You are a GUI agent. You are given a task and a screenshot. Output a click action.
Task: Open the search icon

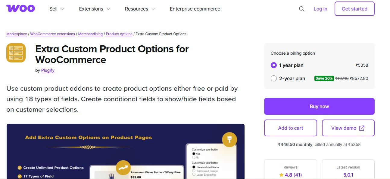pos(301,9)
